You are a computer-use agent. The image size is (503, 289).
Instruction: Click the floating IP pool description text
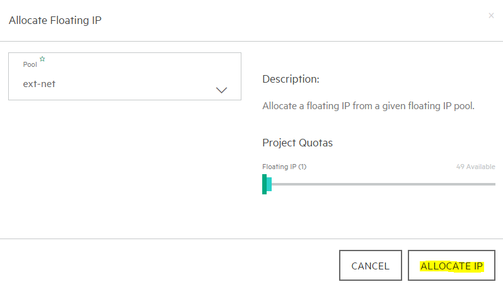coord(368,106)
